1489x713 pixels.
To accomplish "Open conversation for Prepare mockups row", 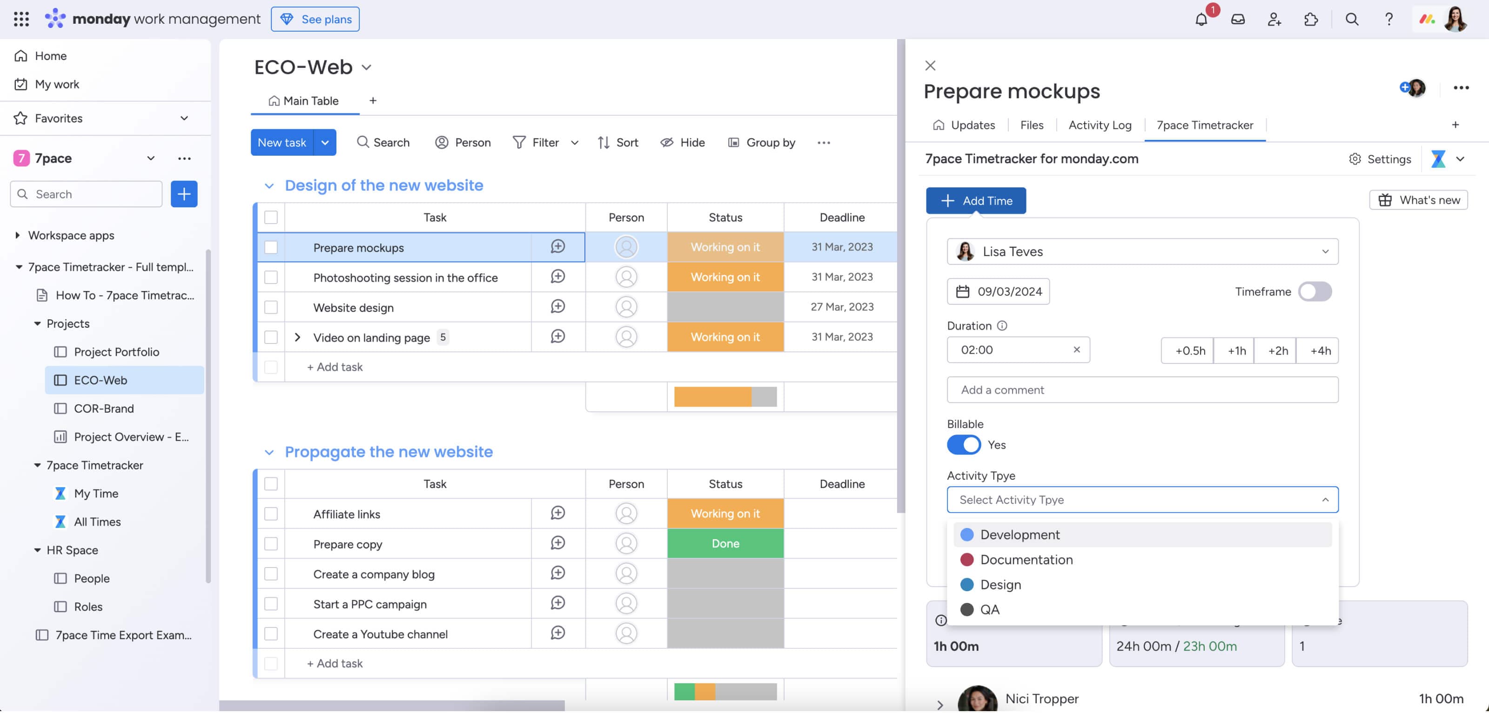I will tap(557, 247).
